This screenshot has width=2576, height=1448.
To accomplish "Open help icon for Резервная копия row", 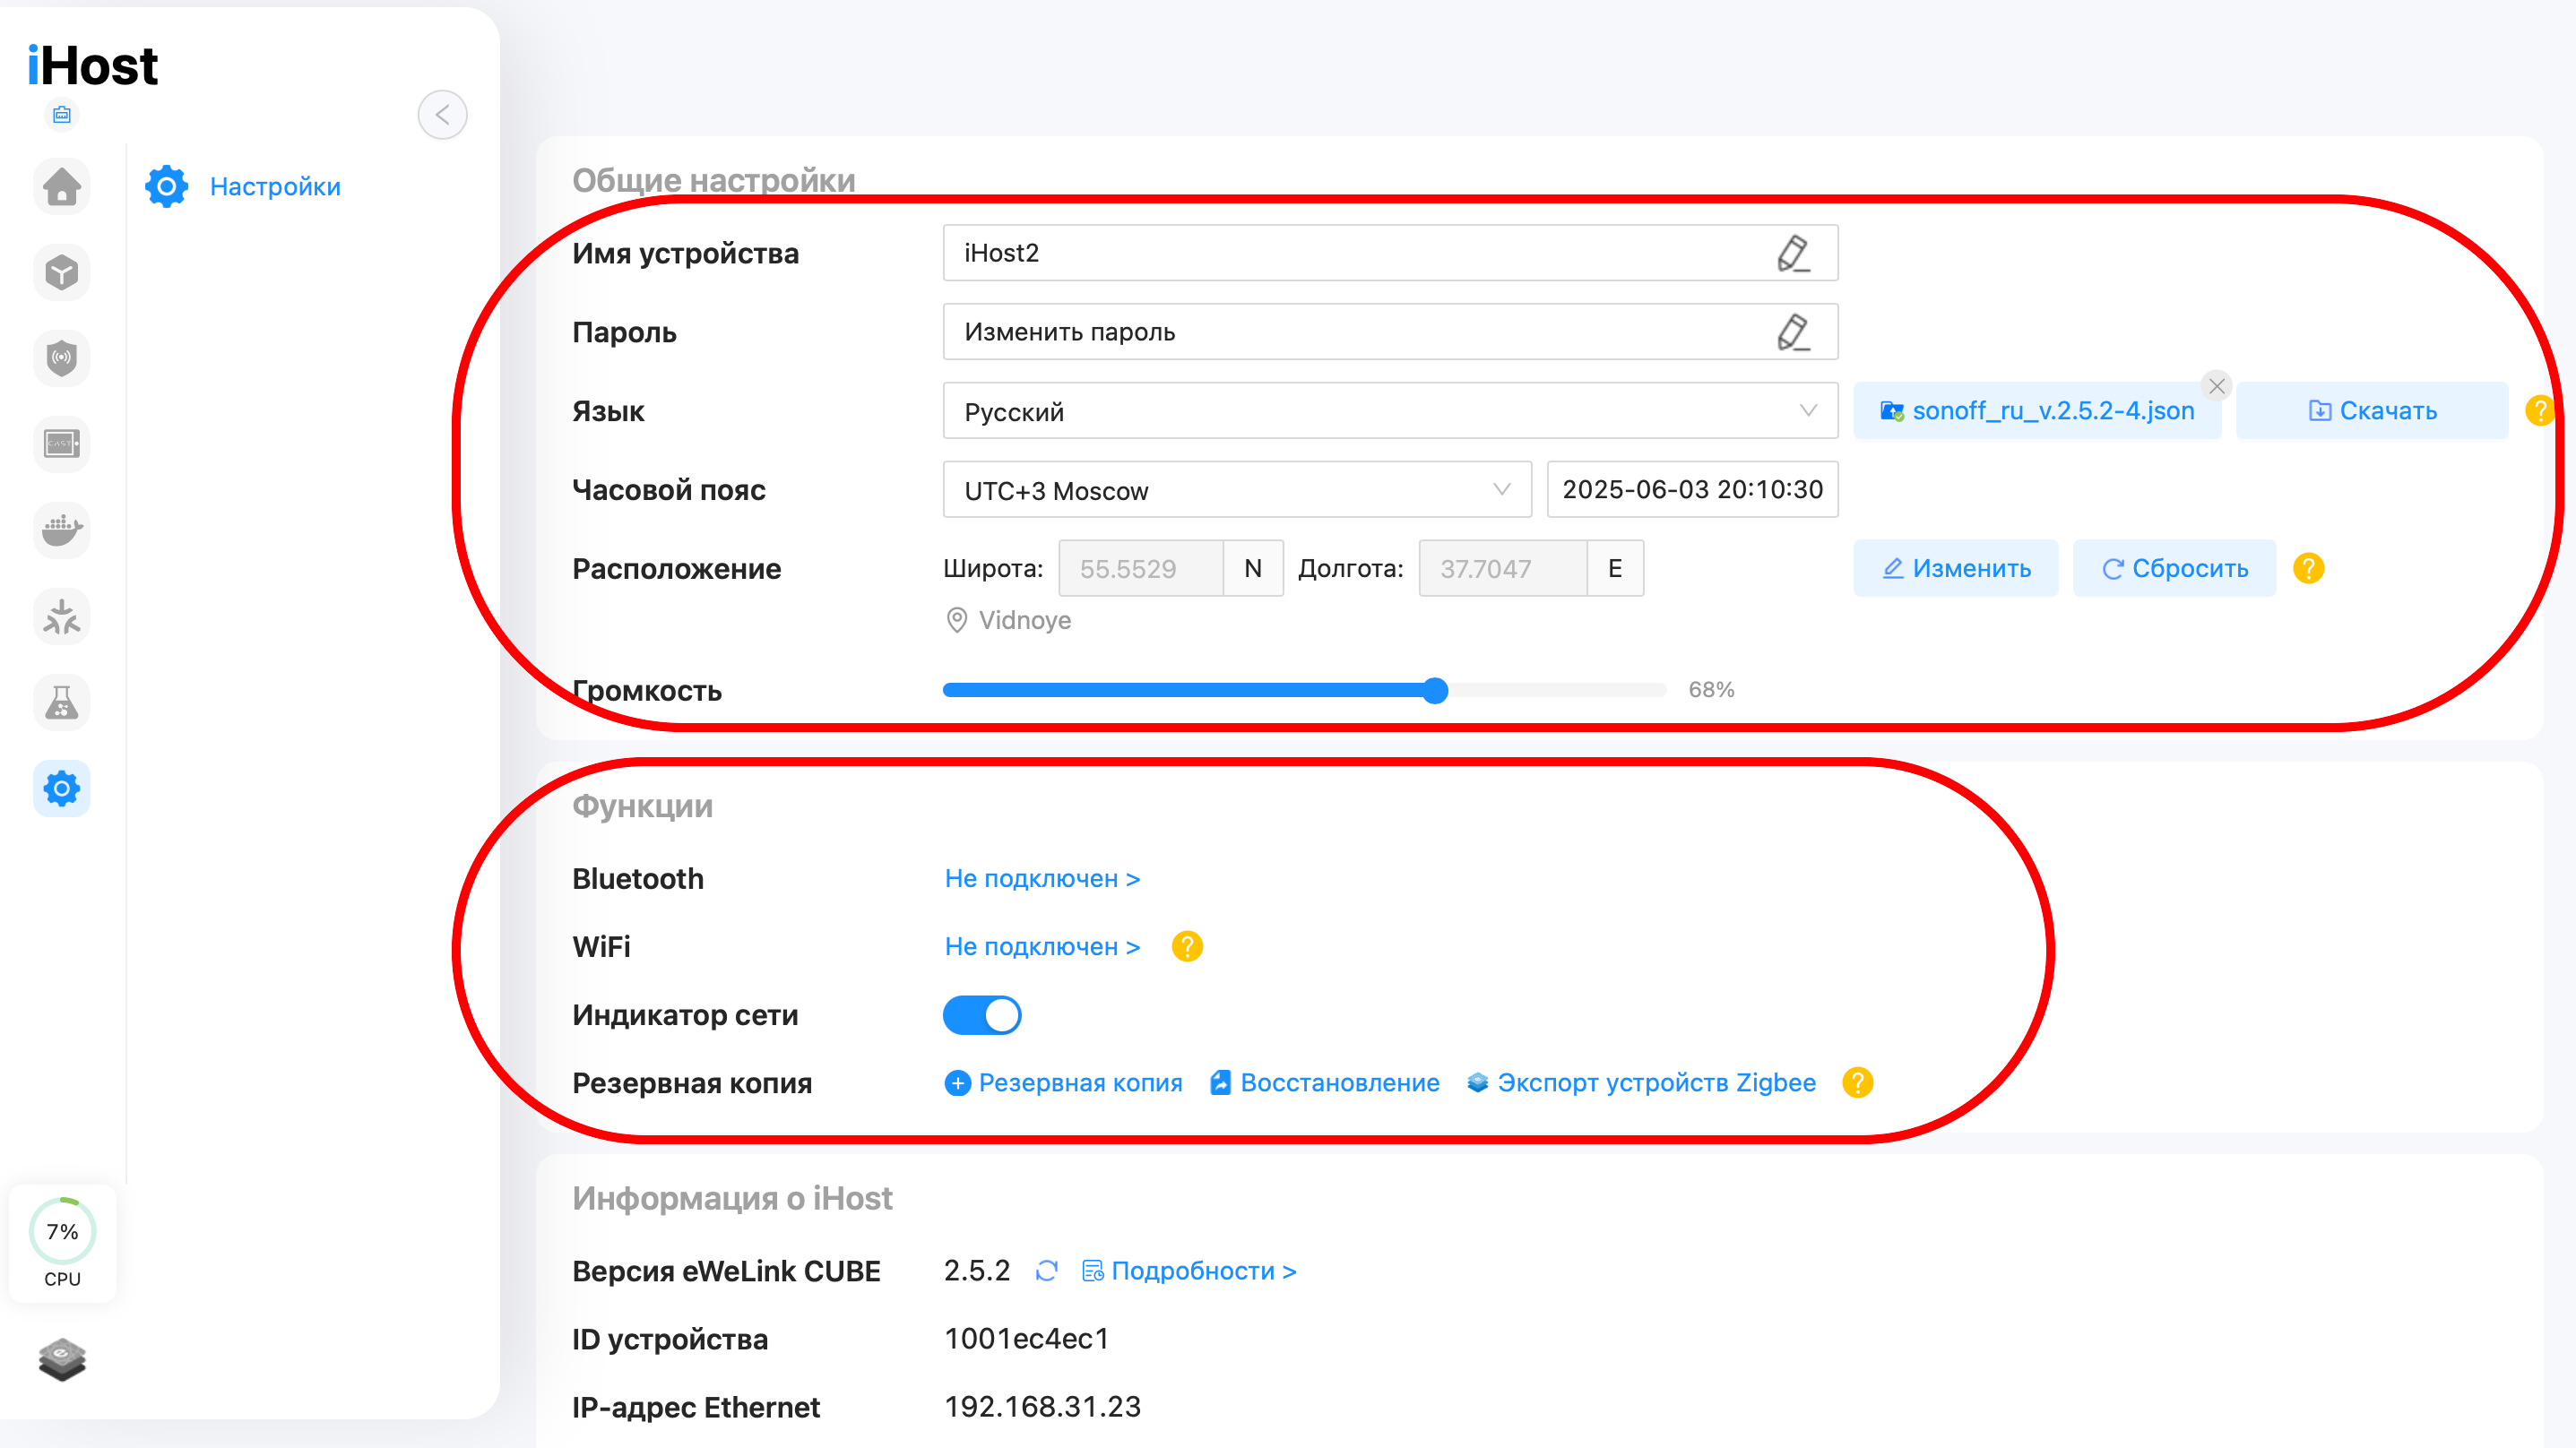I will (x=1857, y=1082).
